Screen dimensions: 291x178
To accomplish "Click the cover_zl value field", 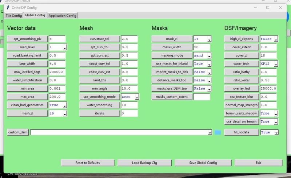I will point(268,55).
